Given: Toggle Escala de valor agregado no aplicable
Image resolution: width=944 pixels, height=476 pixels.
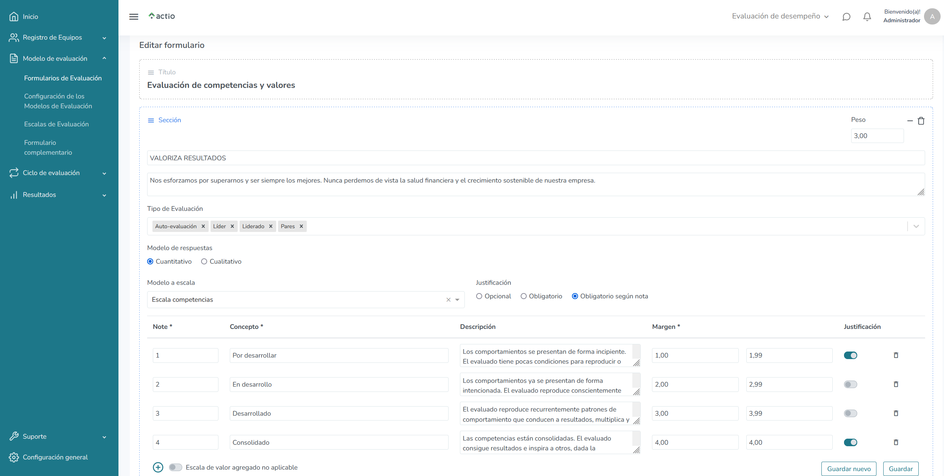Looking at the screenshot, I should [175, 467].
